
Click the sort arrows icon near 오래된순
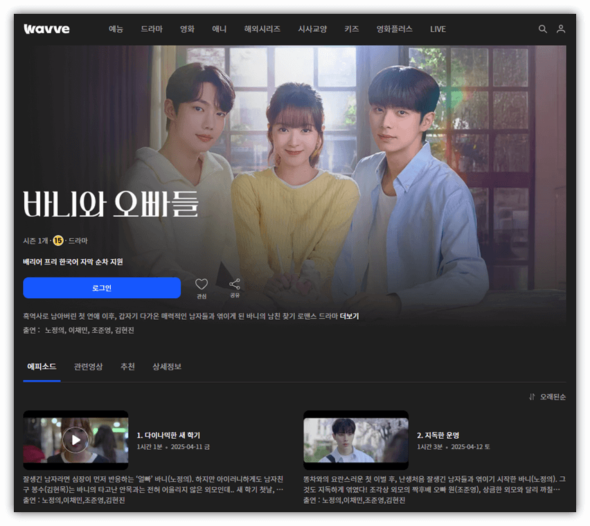coord(532,397)
